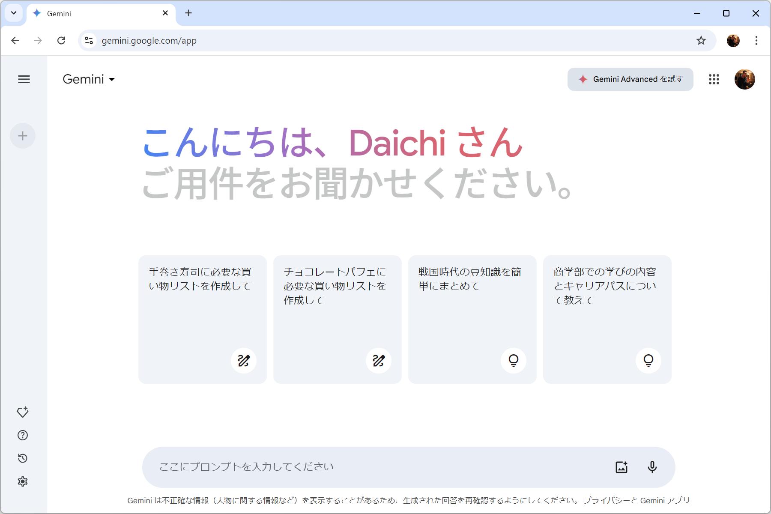Open the Gem manager diamond icon
The width and height of the screenshot is (771, 514).
point(23,412)
